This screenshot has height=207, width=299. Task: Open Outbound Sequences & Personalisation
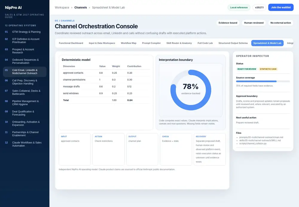(25, 61)
